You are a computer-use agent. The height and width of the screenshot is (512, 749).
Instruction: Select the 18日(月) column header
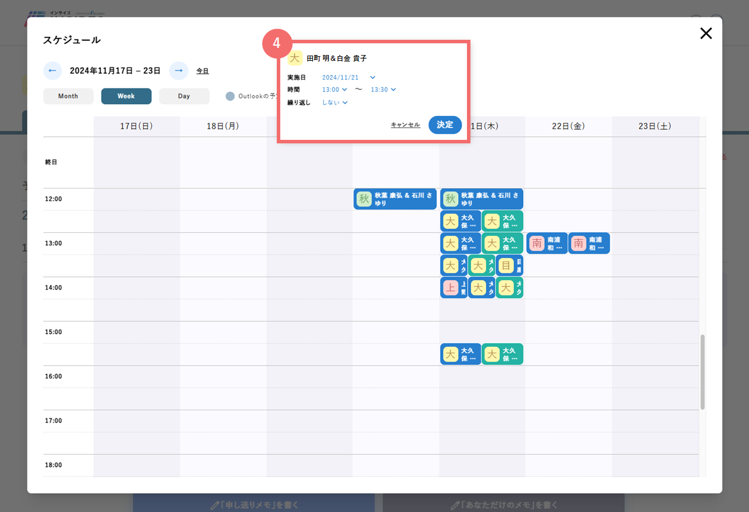[x=223, y=126]
